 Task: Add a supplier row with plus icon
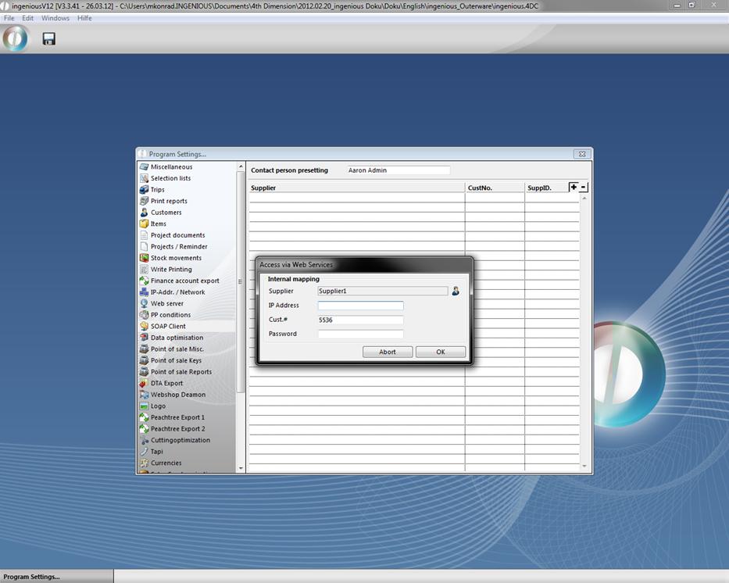click(x=574, y=188)
